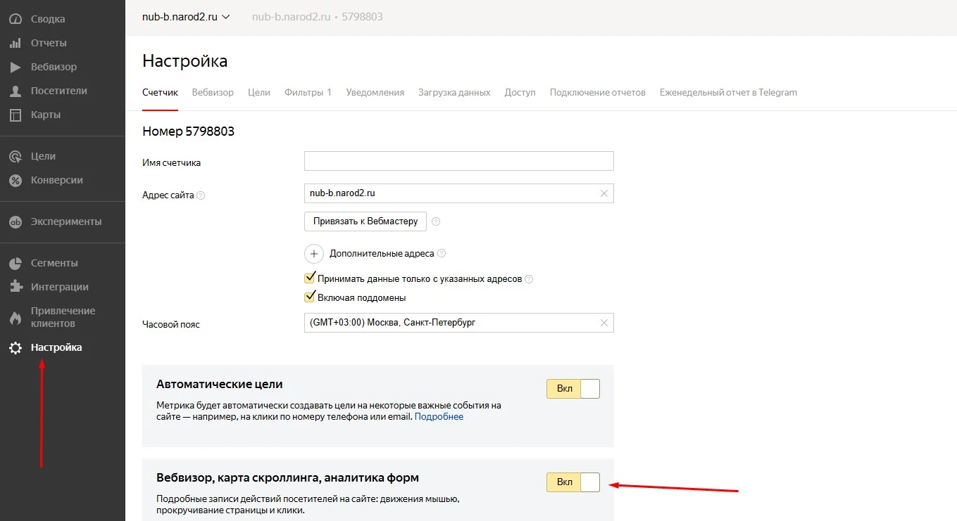Click the plus icon for Дополнительные адреса
The height and width of the screenshot is (521, 957).
coord(313,253)
